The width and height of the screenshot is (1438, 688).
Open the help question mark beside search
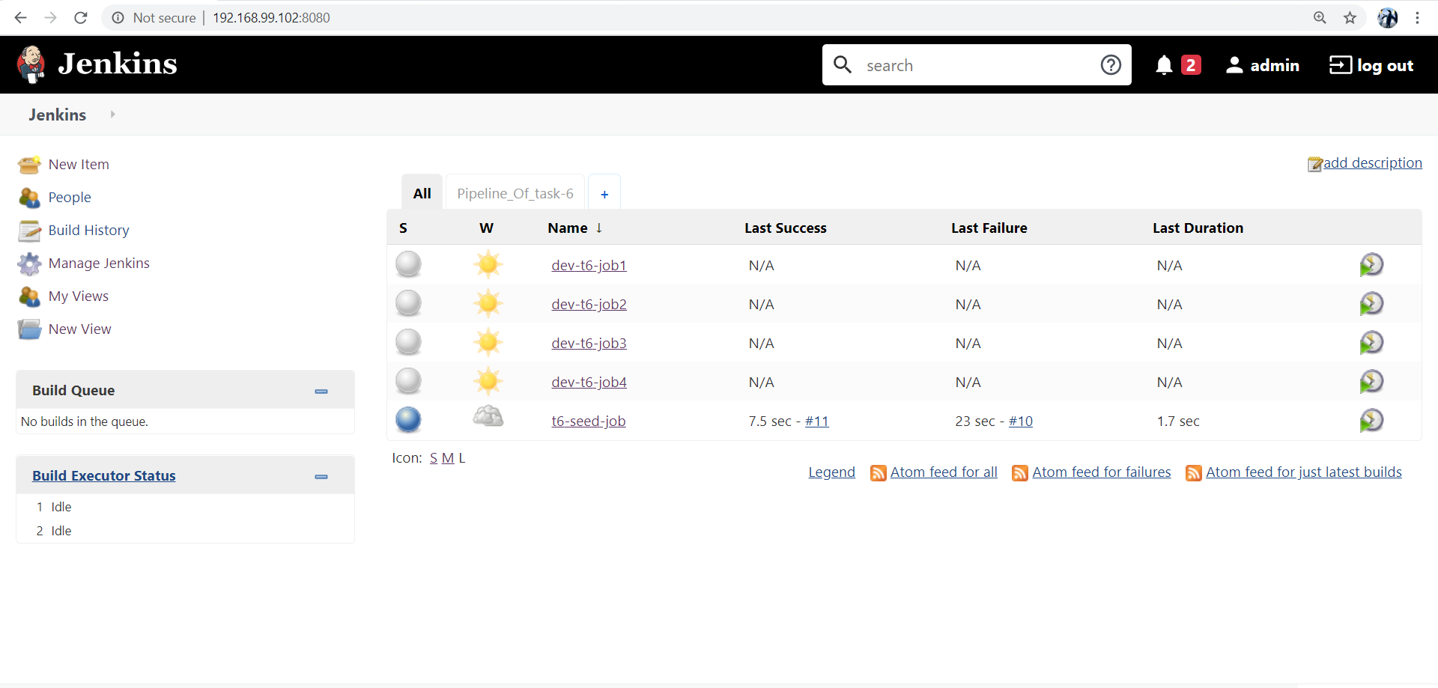[1111, 65]
